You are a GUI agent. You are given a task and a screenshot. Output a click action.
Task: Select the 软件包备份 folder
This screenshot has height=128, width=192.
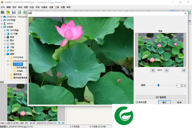click(x=21, y=68)
